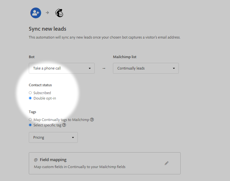
Task: Open the Bot dropdown showing Take a phone call
Action: pos(62,68)
